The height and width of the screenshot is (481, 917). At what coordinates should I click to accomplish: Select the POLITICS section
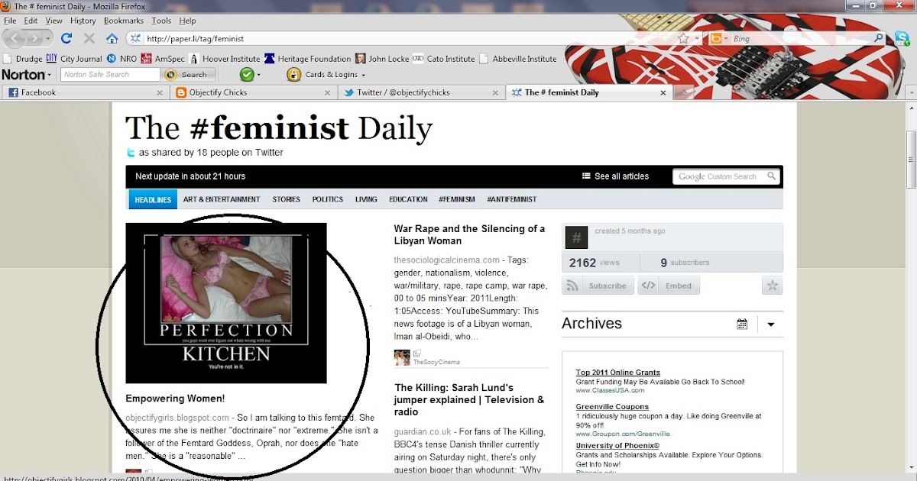(328, 199)
